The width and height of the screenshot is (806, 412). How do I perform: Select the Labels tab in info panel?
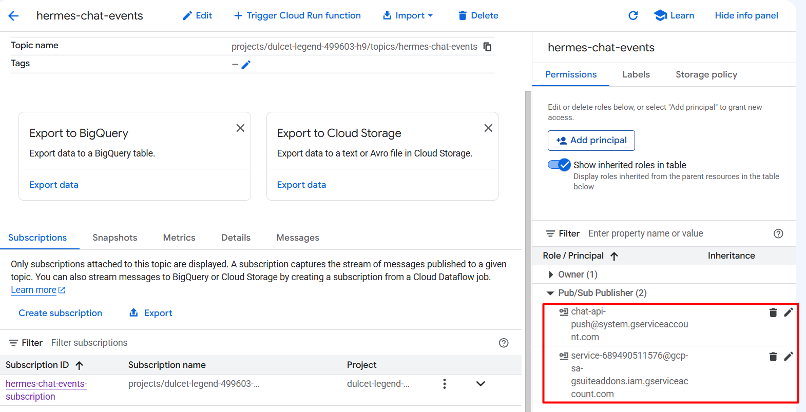click(x=636, y=74)
